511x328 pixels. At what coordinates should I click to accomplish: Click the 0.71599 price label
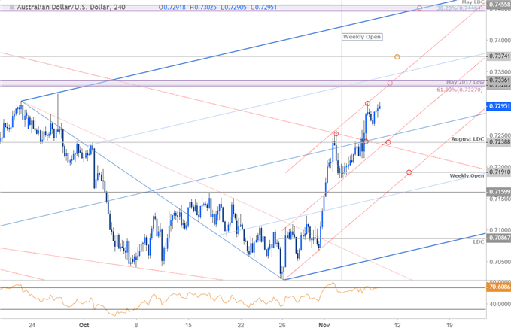[499, 192]
